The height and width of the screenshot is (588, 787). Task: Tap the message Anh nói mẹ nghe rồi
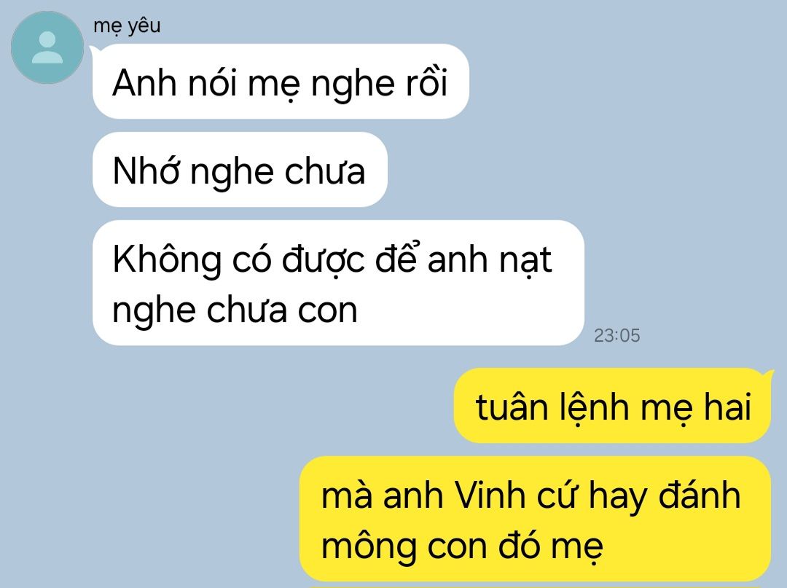pyautogui.click(x=281, y=82)
